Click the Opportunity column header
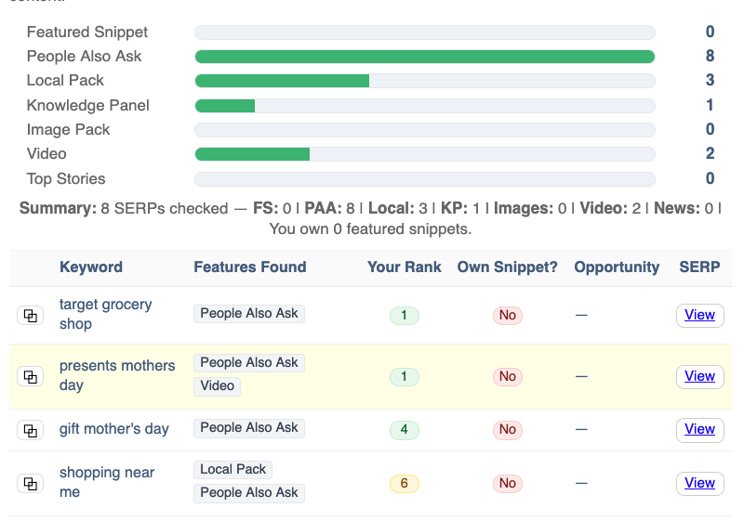The image size is (744, 521). tap(617, 267)
